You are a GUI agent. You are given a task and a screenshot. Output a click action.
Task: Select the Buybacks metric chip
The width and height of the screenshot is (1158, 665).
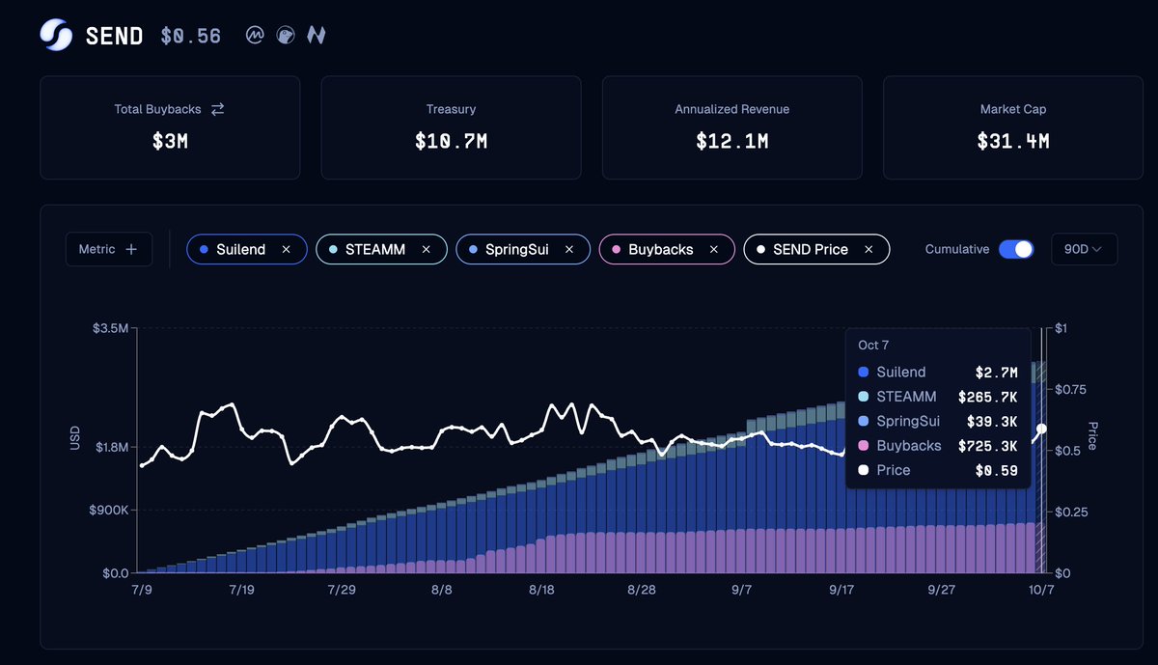667,249
